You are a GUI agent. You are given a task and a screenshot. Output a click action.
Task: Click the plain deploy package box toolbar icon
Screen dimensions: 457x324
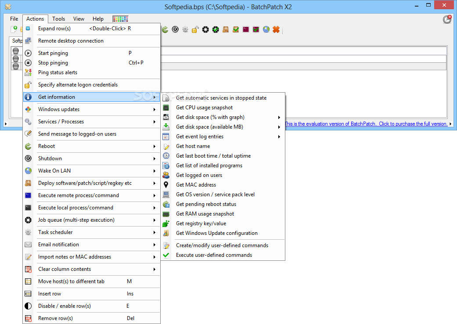(x=226, y=29)
